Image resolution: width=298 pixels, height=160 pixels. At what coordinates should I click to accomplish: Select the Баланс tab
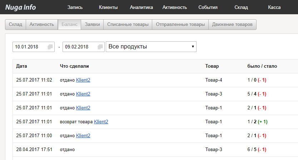pyautogui.click(x=69, y=24)
